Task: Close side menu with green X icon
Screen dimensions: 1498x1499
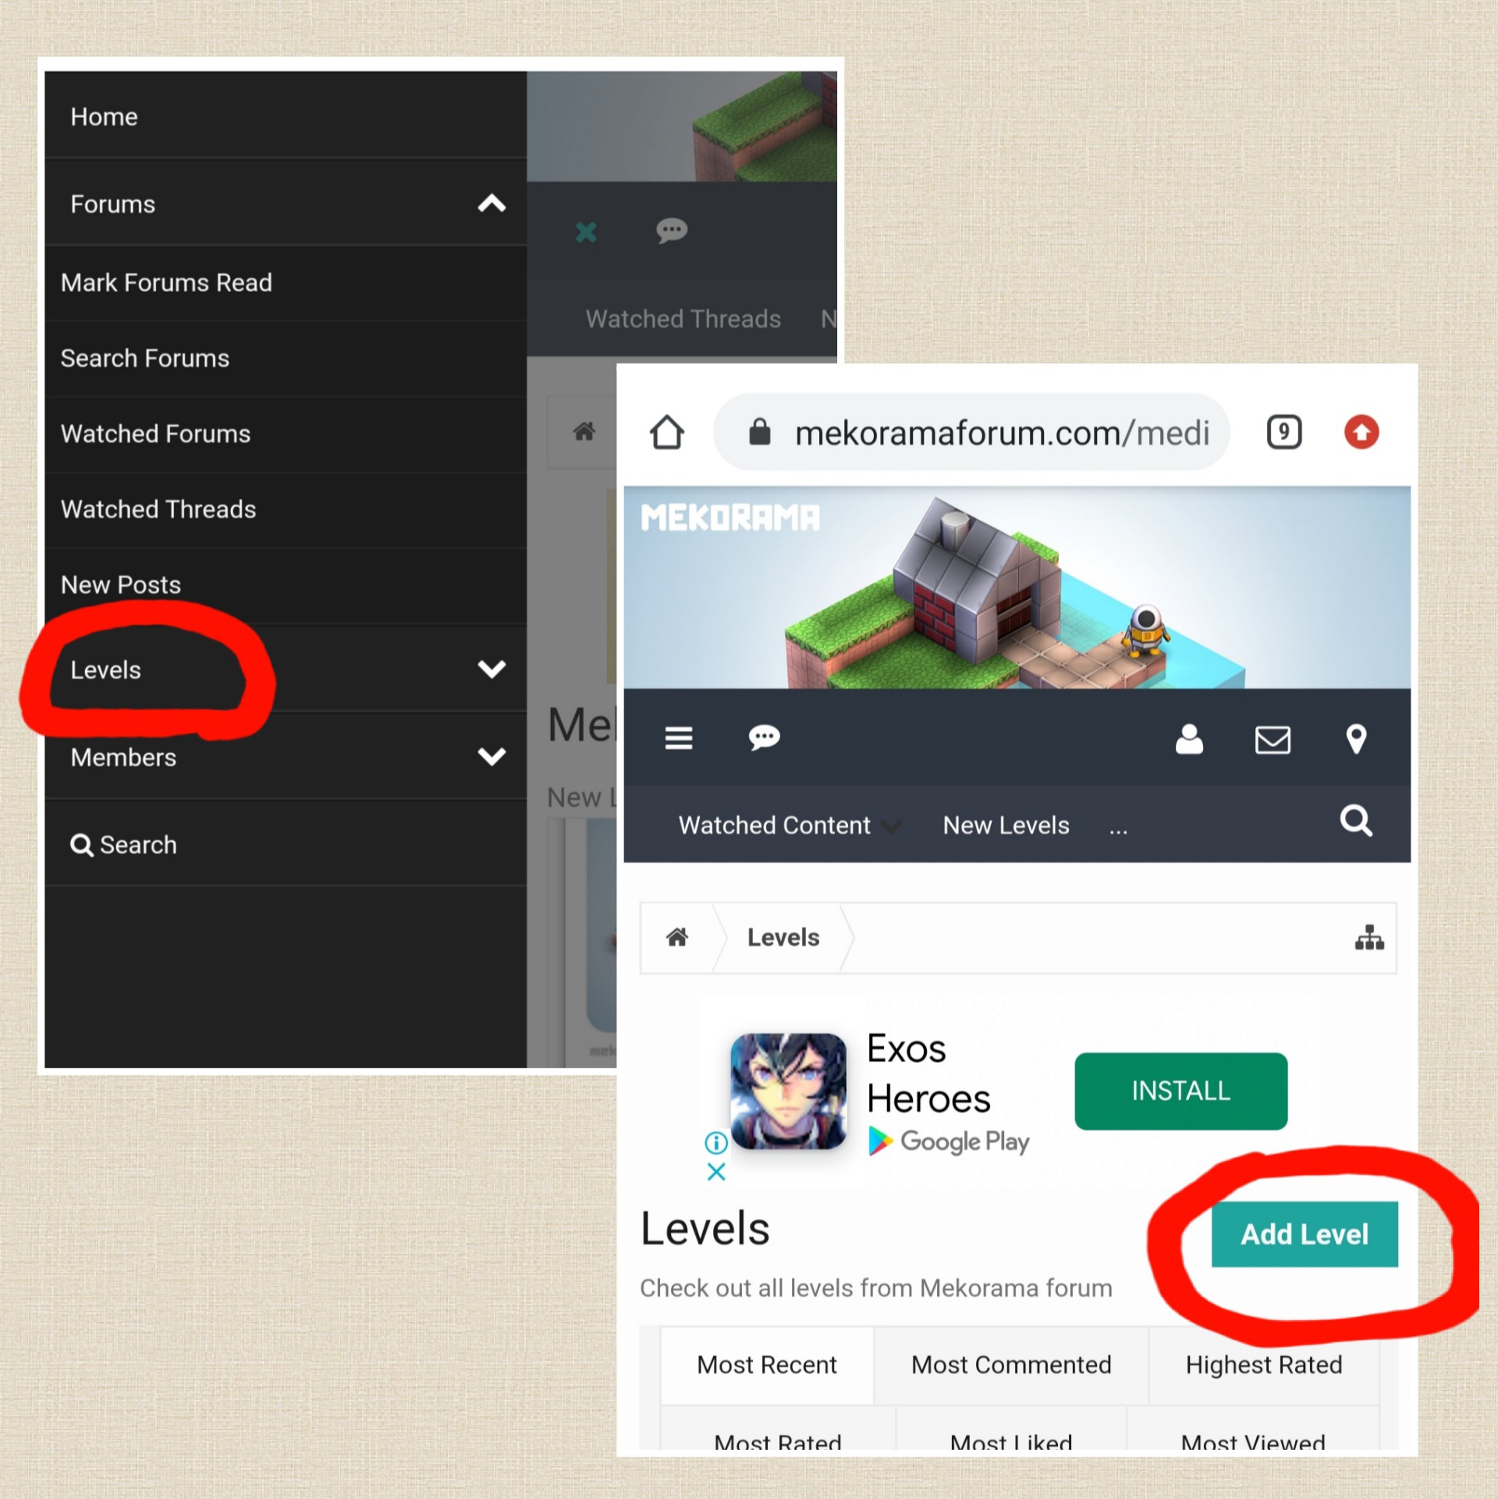Action: pos(586,232)
